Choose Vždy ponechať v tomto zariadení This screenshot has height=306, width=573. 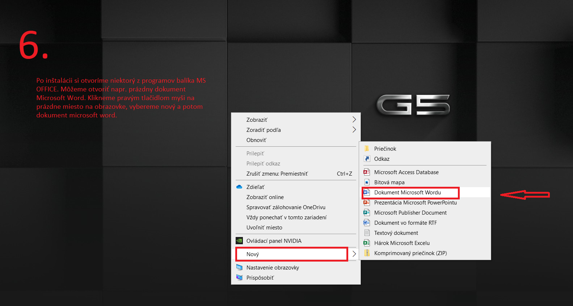pyautogui.click(x=296, y=217)
